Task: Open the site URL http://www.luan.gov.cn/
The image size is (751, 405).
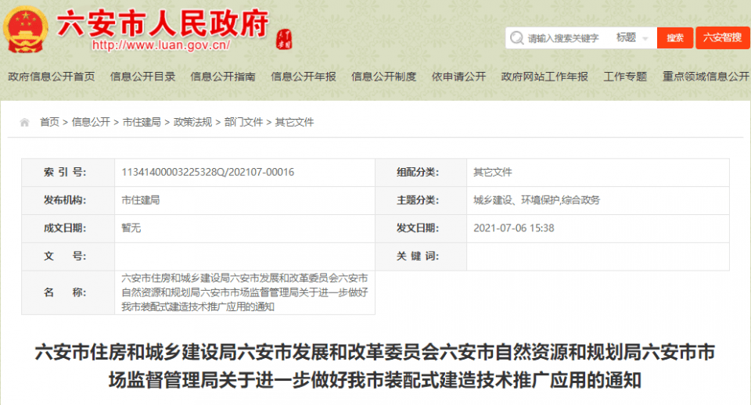Action: click(x=161, y=45)
